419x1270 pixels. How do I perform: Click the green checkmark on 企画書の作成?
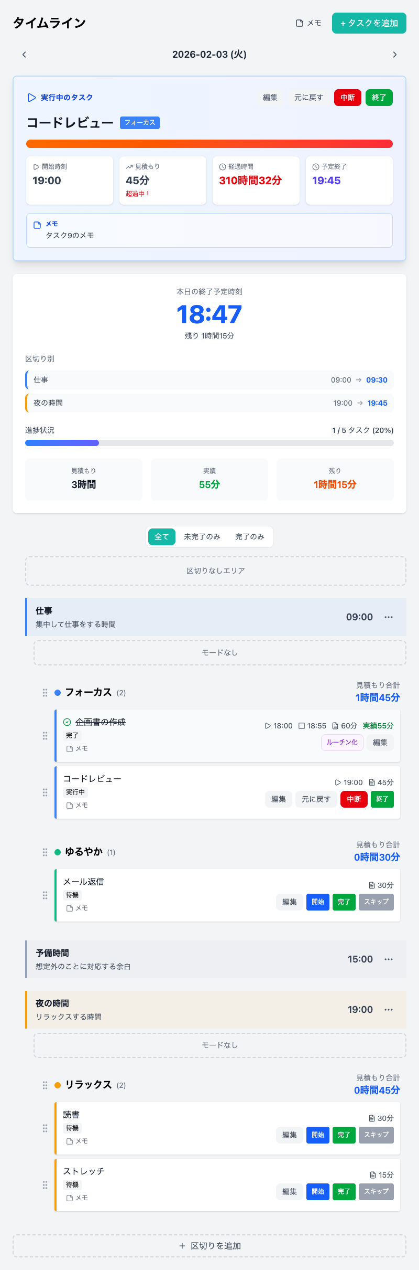tap(67, 722)
